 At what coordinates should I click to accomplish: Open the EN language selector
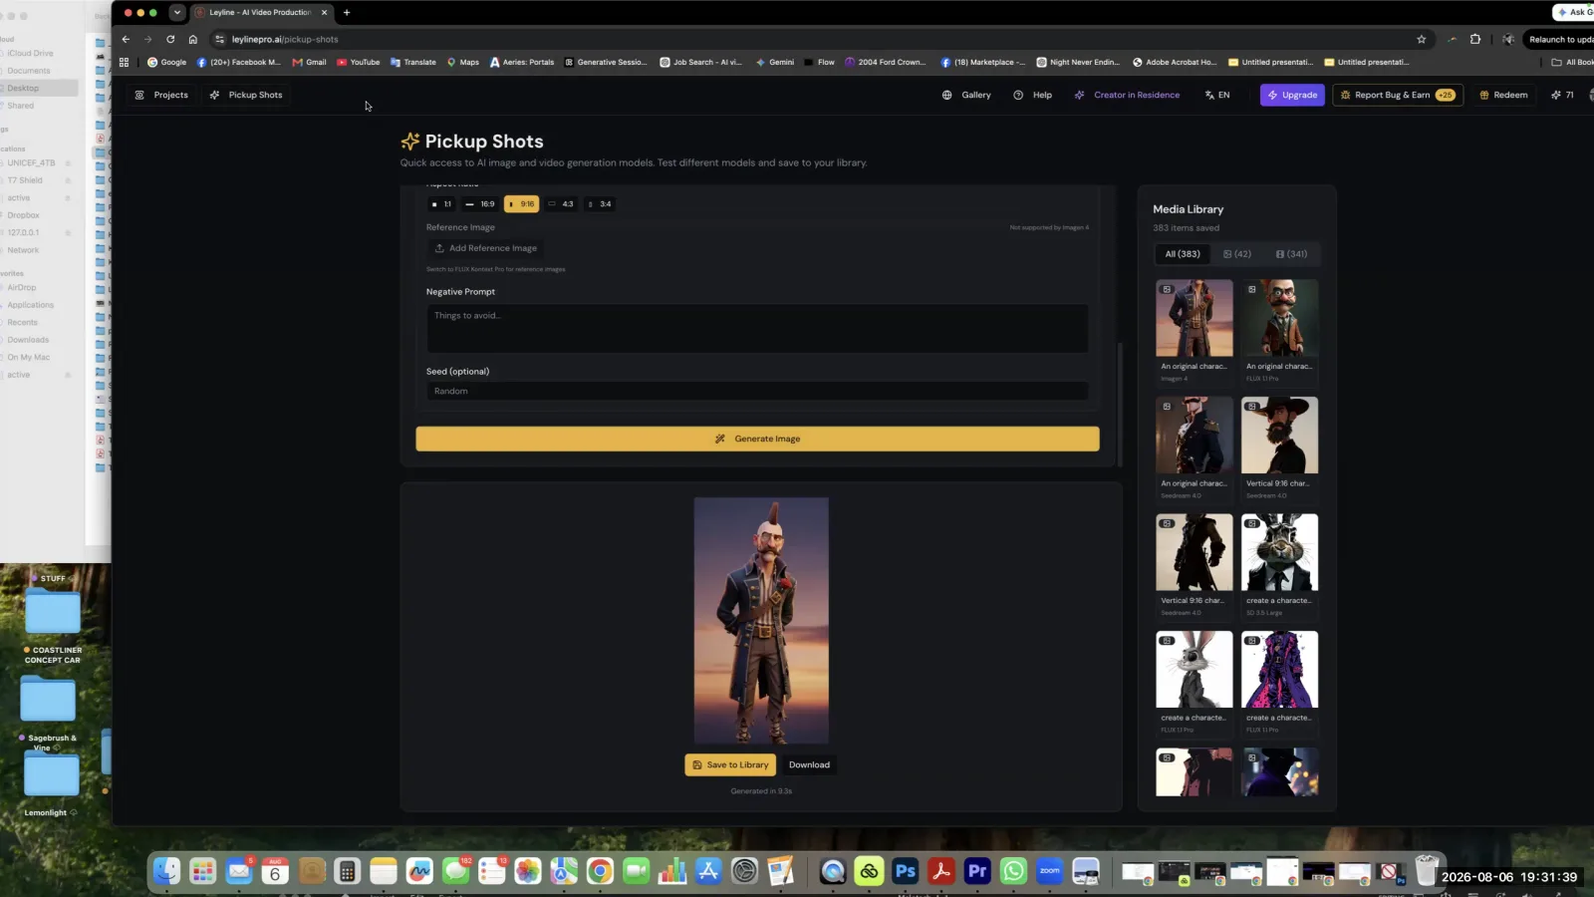tap(1217, 95)
